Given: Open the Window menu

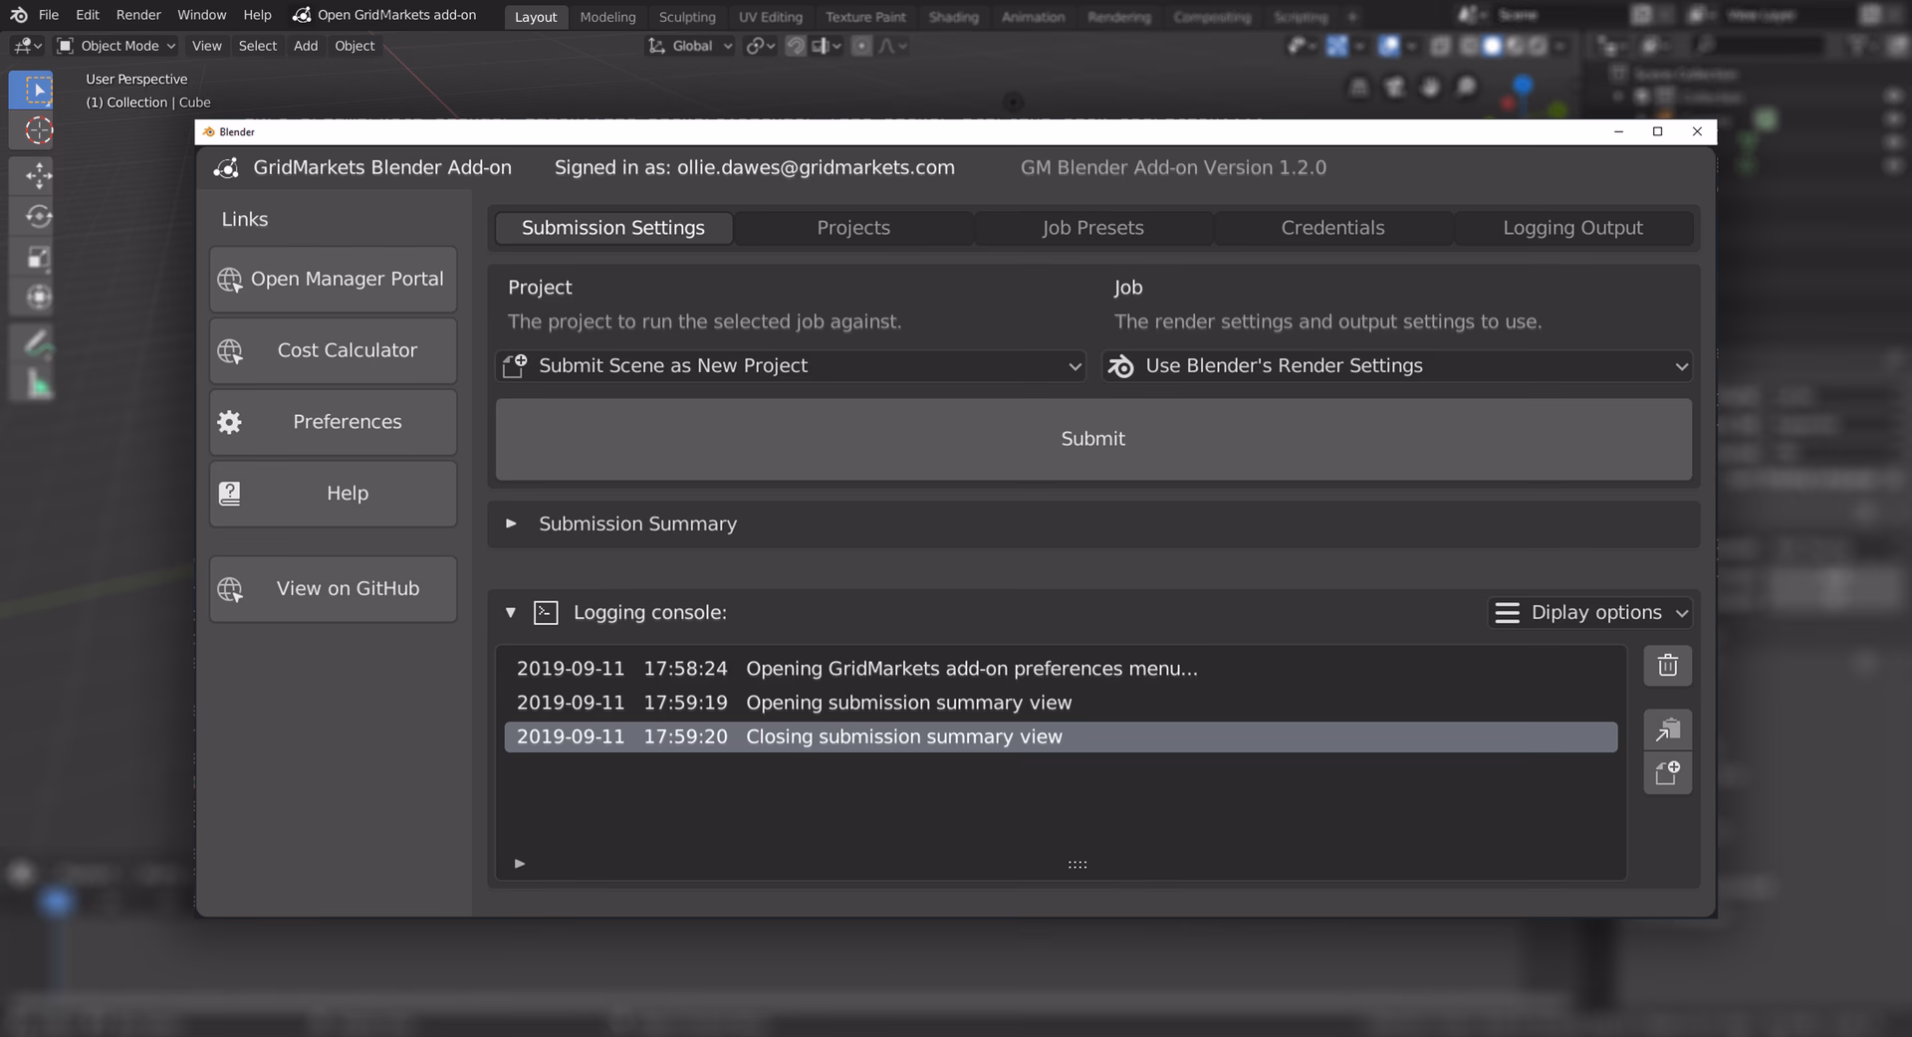Looking at the screenshot, I should [x=202, y=15].
